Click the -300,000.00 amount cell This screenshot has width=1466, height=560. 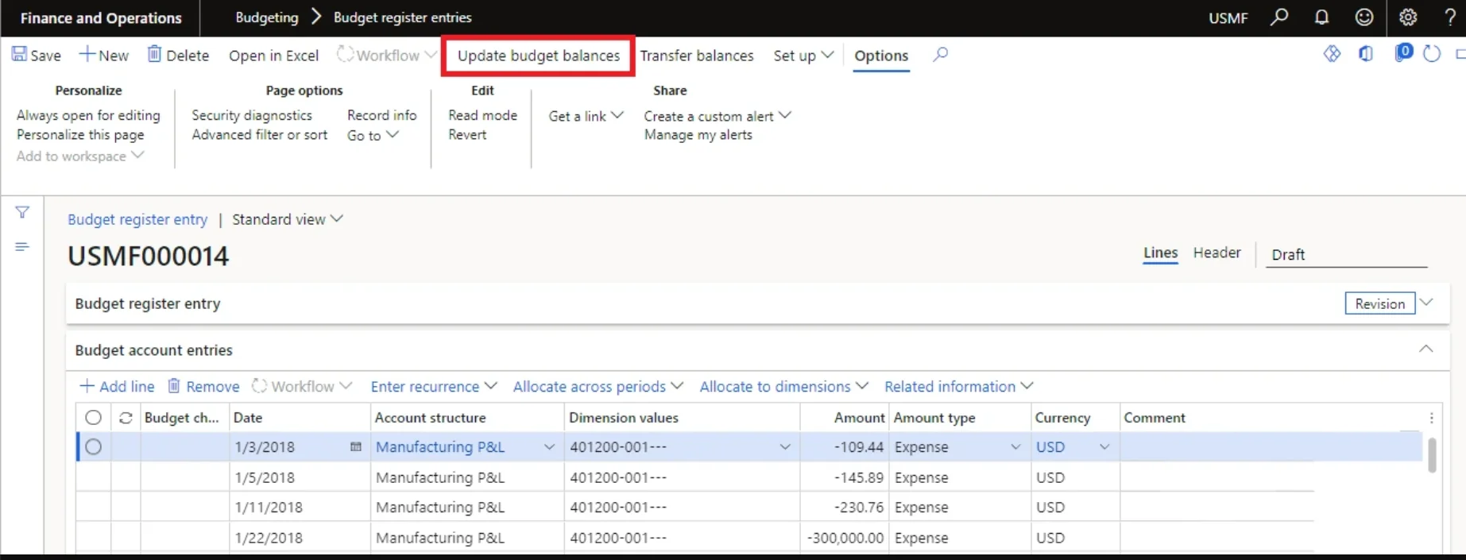tap(845, 538)
